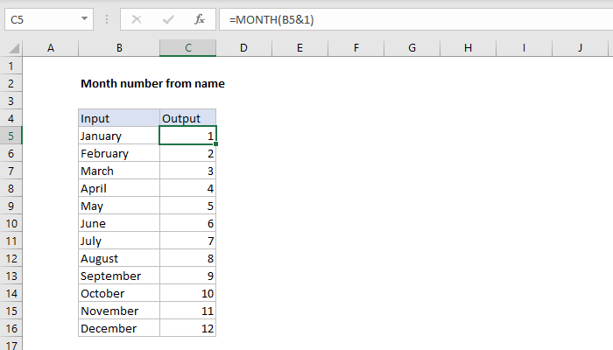Image resolution: width=613 pixels, height=350 pixels.
Task: Click the Input header cell
Action: tap(118, 118)
